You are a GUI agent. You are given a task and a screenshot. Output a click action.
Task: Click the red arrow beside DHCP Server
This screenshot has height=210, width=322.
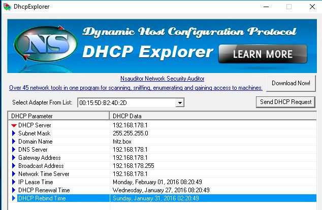(x=14, y=125)
